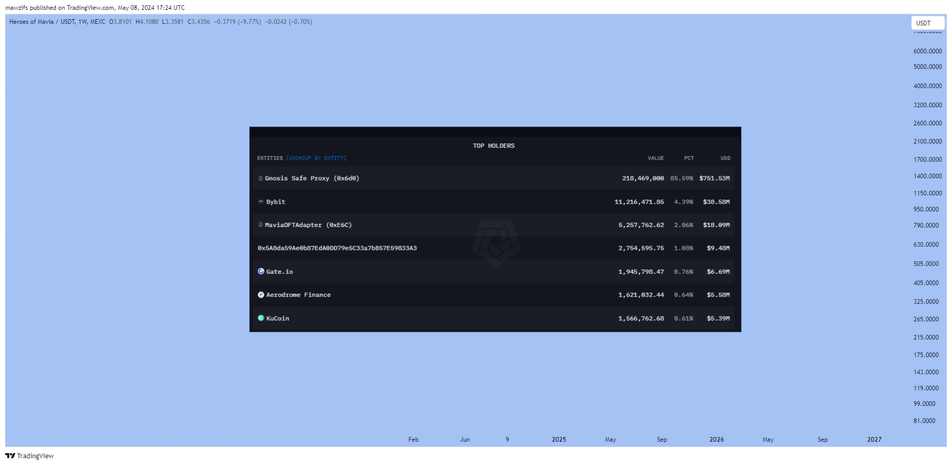
Task: Click the Aerodrome Finance logo icon
Action: [x=261, y=295]
